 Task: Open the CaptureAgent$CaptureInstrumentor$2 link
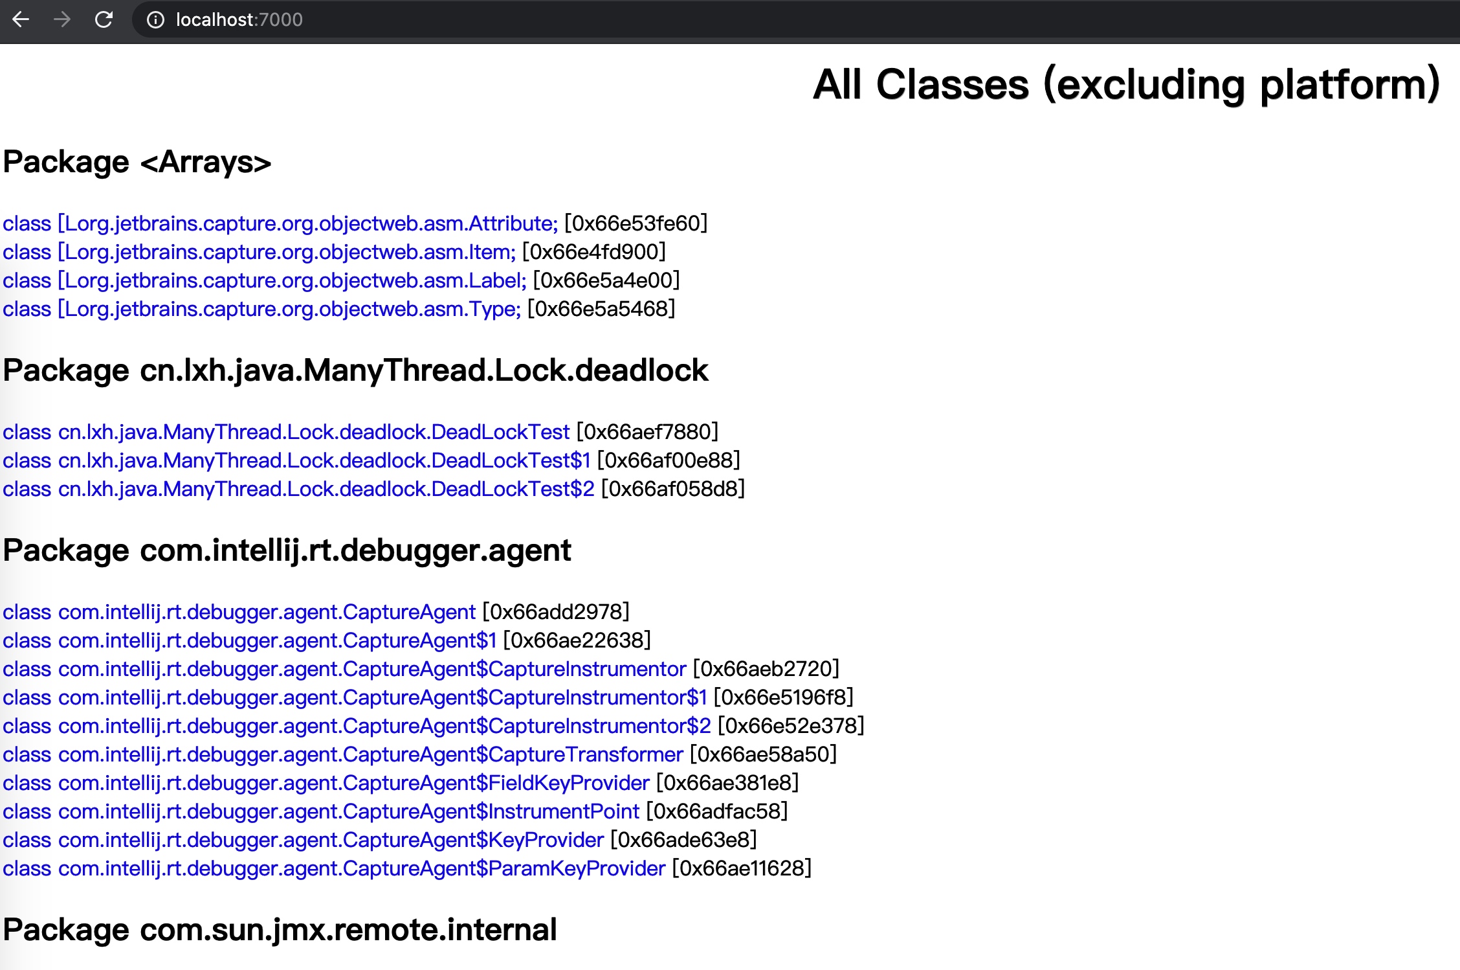click(357, 726)
